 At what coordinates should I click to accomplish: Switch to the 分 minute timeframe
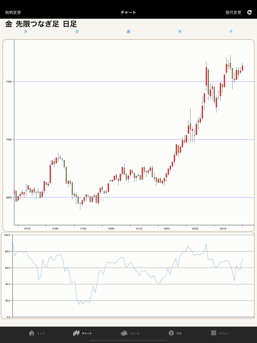(26, 32)
